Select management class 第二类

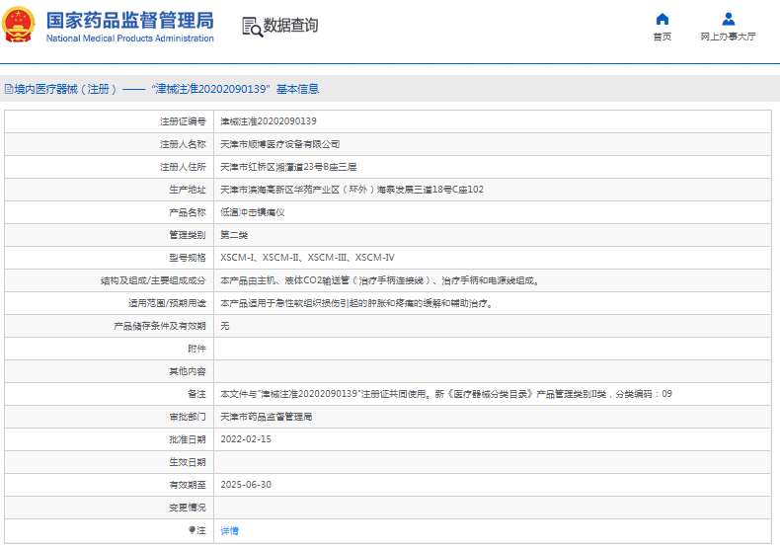(234, 235)
